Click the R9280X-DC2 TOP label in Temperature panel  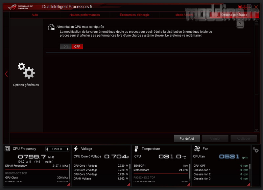(144, 177)
